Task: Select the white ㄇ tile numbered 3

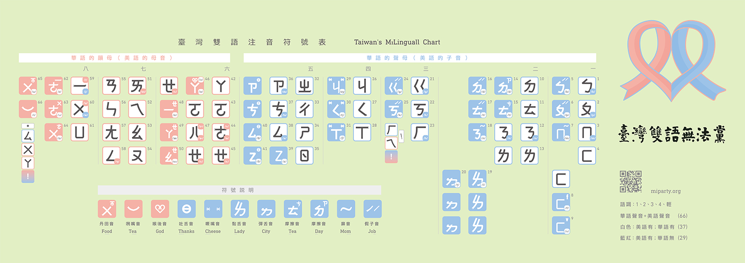Action: pyautogui.click(x=587, y=132)
